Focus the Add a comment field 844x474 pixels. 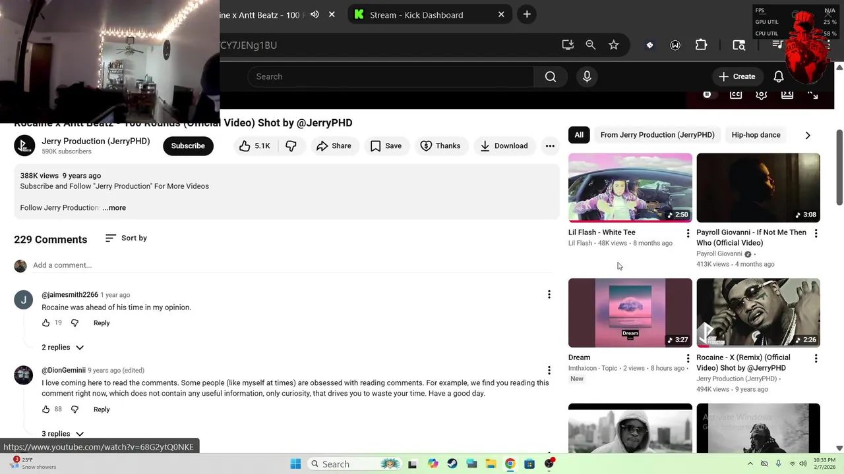coord(291,265)
